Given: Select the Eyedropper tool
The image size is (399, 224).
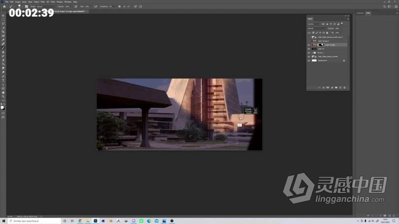Looking at the screenshot, I should (3, 40).
